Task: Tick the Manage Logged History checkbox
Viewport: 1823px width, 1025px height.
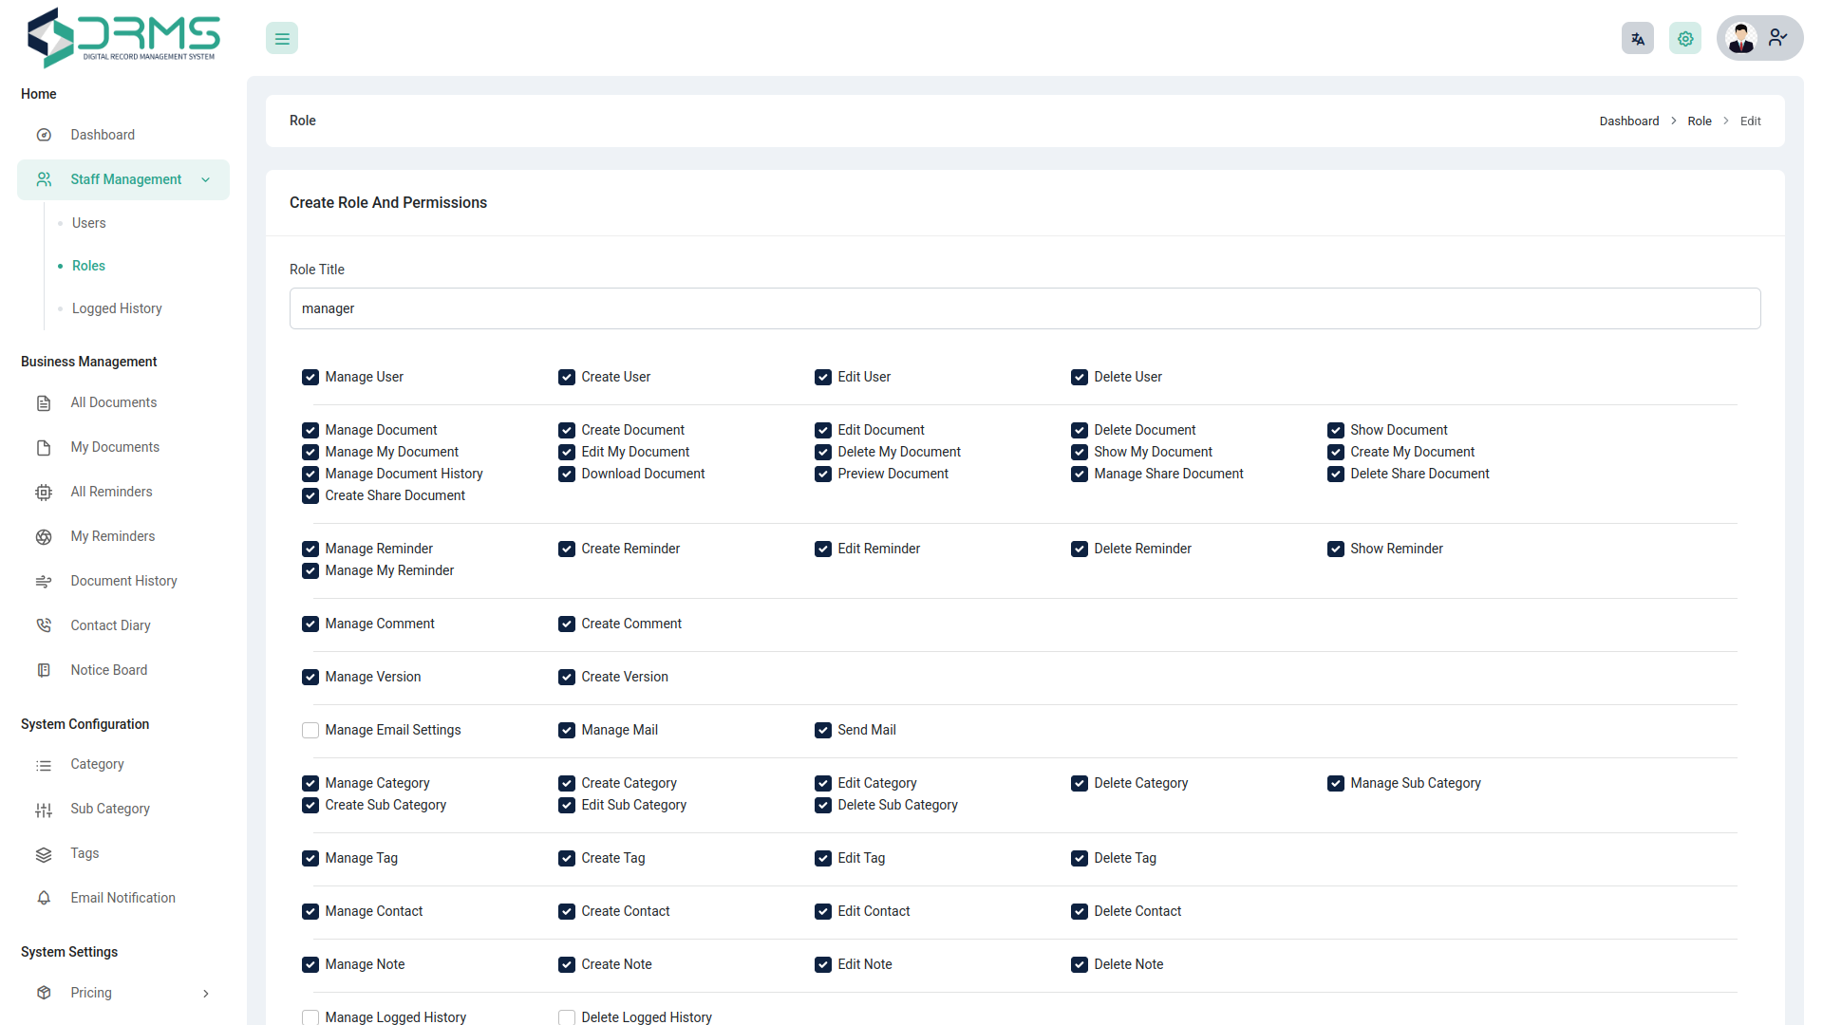Action: (x=310, y=1017)
